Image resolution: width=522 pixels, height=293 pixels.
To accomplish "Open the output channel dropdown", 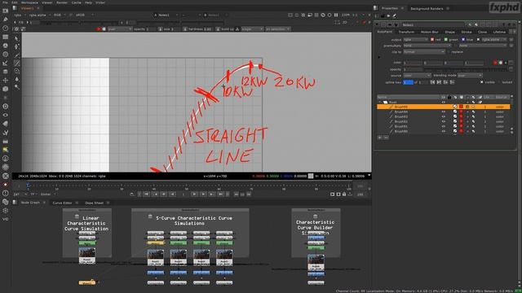I will click(415, 40).
